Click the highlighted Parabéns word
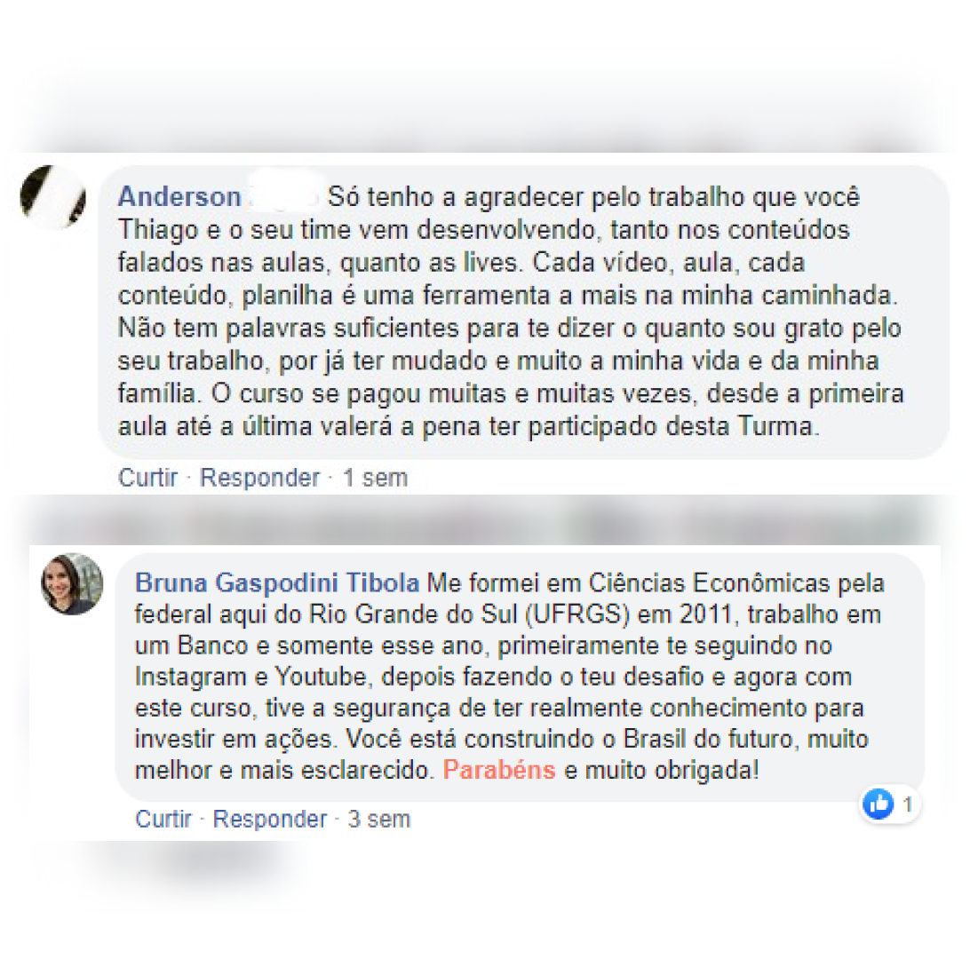Screen dimensions: 970x959 coord(499,770)
